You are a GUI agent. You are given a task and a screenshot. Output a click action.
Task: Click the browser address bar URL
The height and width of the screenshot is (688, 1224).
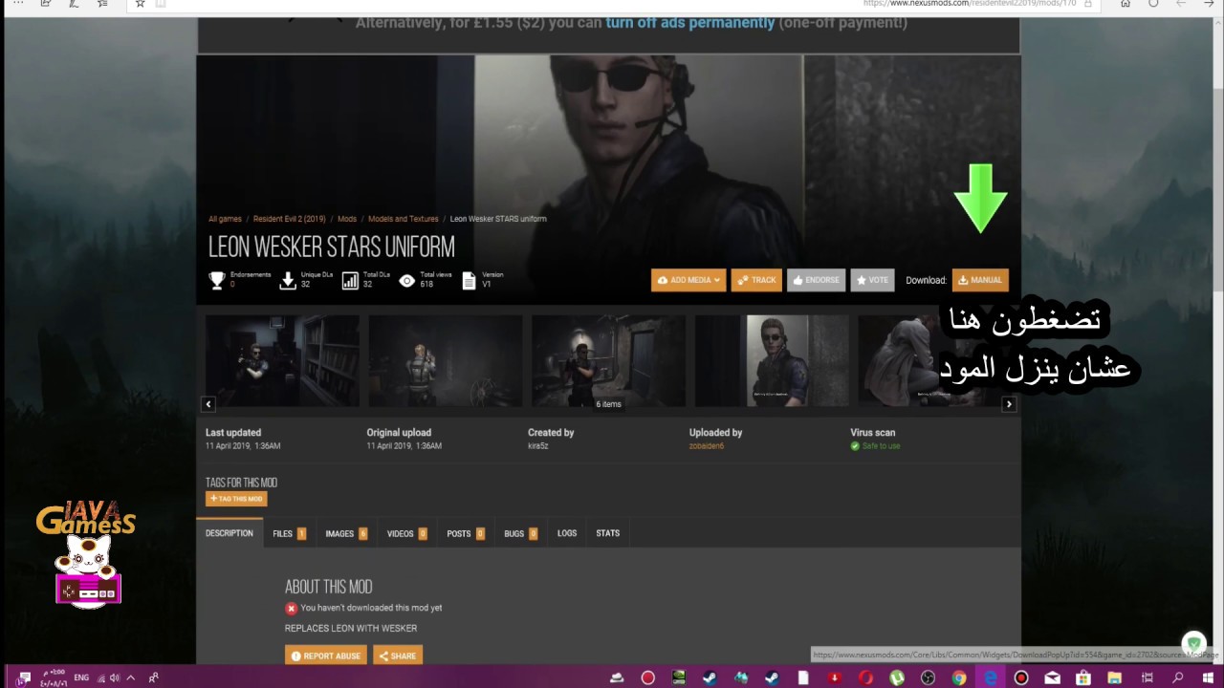coord(969,4)
